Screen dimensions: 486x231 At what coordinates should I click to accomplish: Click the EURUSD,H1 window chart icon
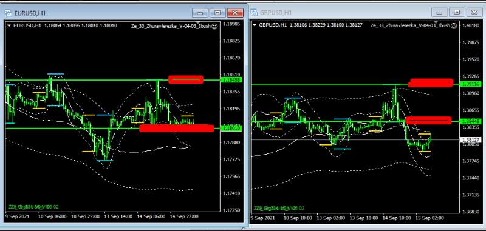click(x=8, y=13)
